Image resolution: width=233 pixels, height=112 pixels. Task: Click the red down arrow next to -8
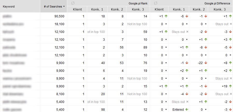pos(209,47)
